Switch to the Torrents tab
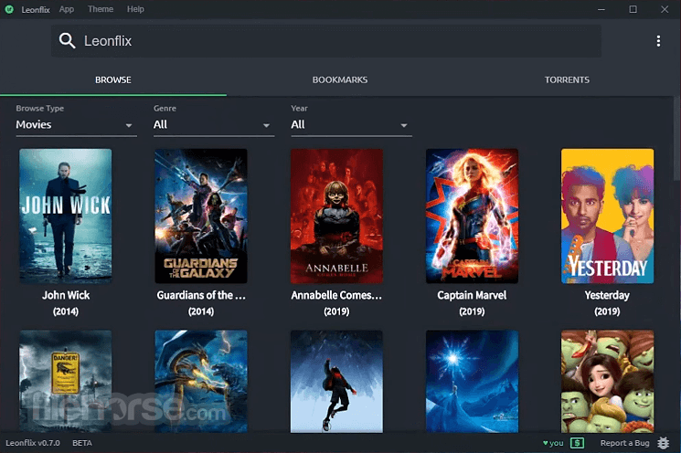The image size is (681, 453). tap(567, 79)
